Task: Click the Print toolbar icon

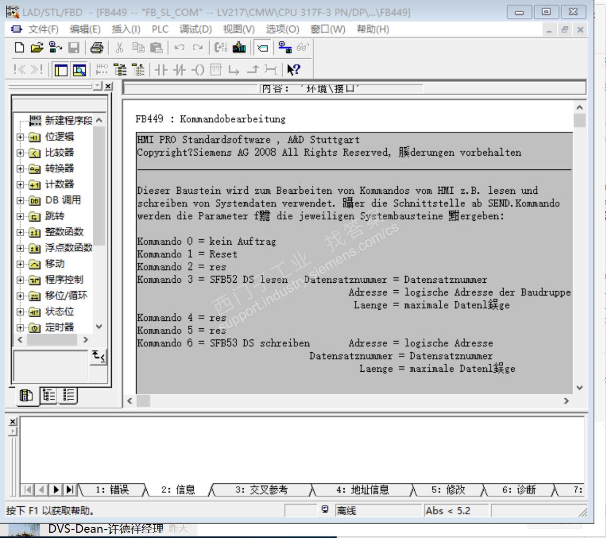Action: point(96,48)
